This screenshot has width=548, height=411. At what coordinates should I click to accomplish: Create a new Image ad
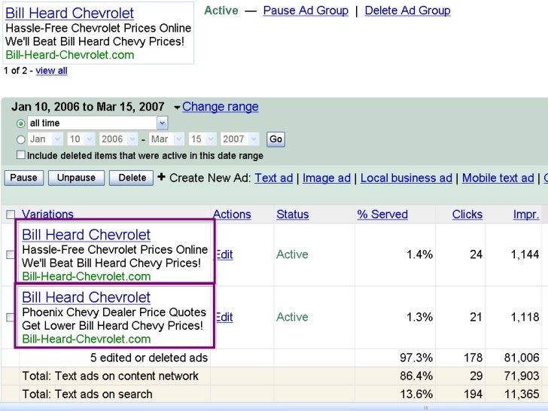click(x=327, y=178)
